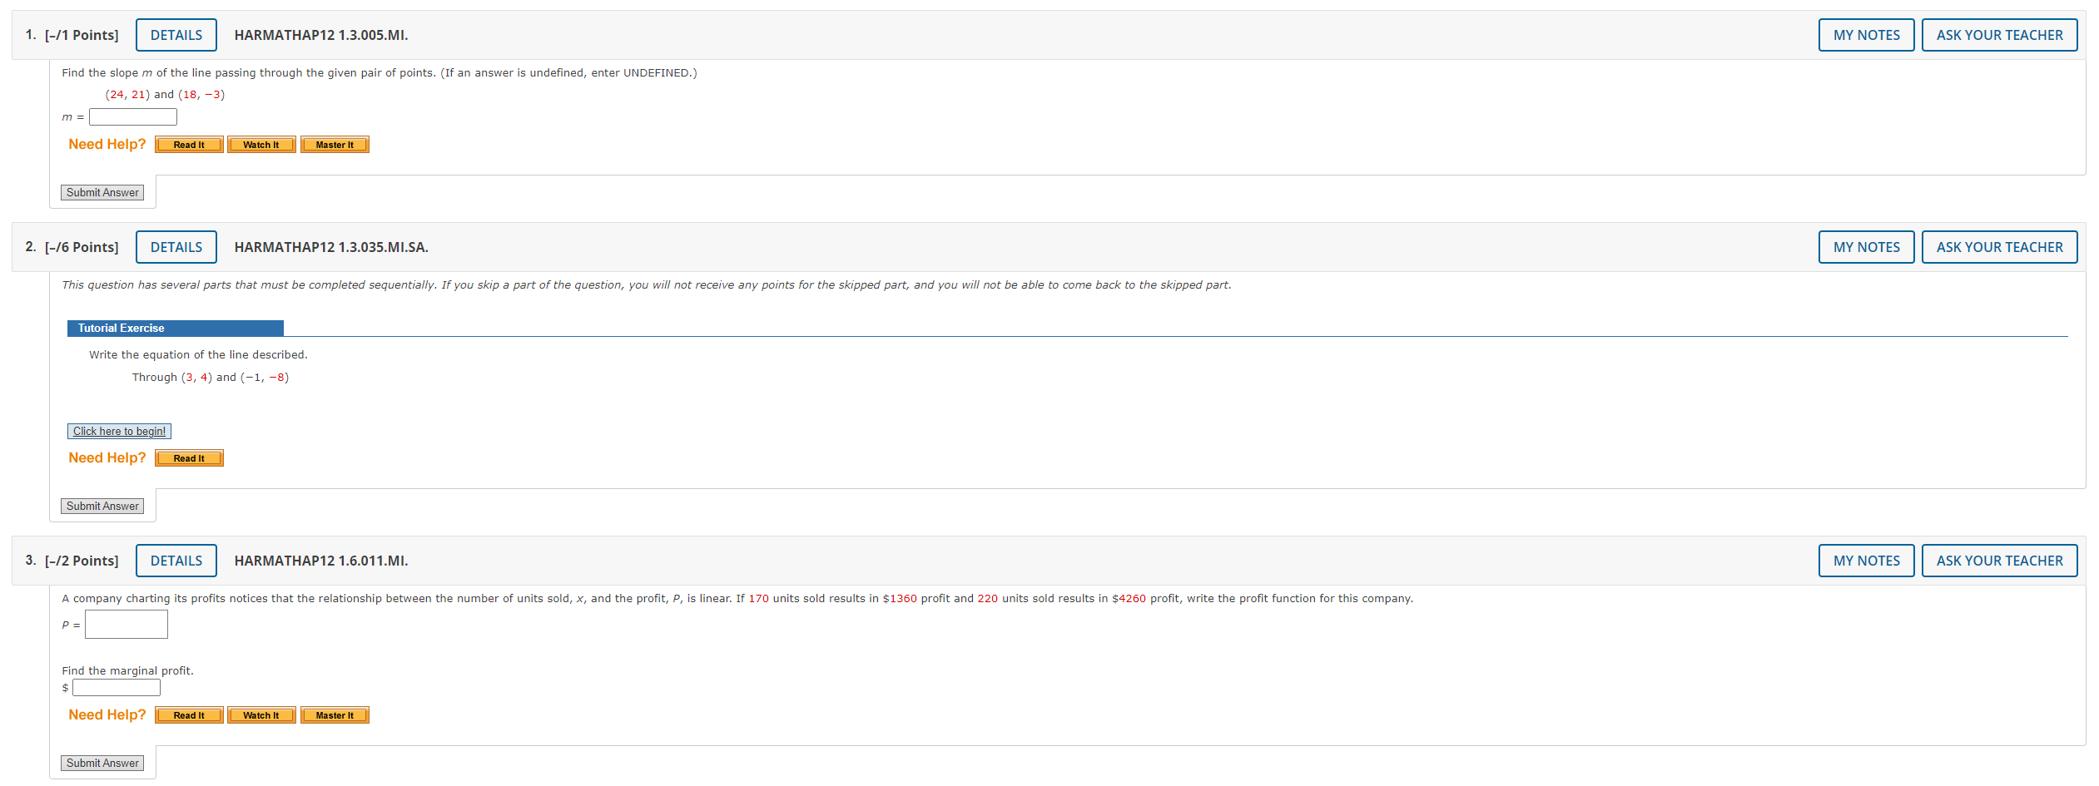Click the profit function P input field
The height and width of the screenshot is (786, 2099).
tap(127, 625)
